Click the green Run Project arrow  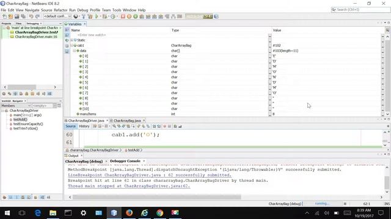tap(97, 16)
